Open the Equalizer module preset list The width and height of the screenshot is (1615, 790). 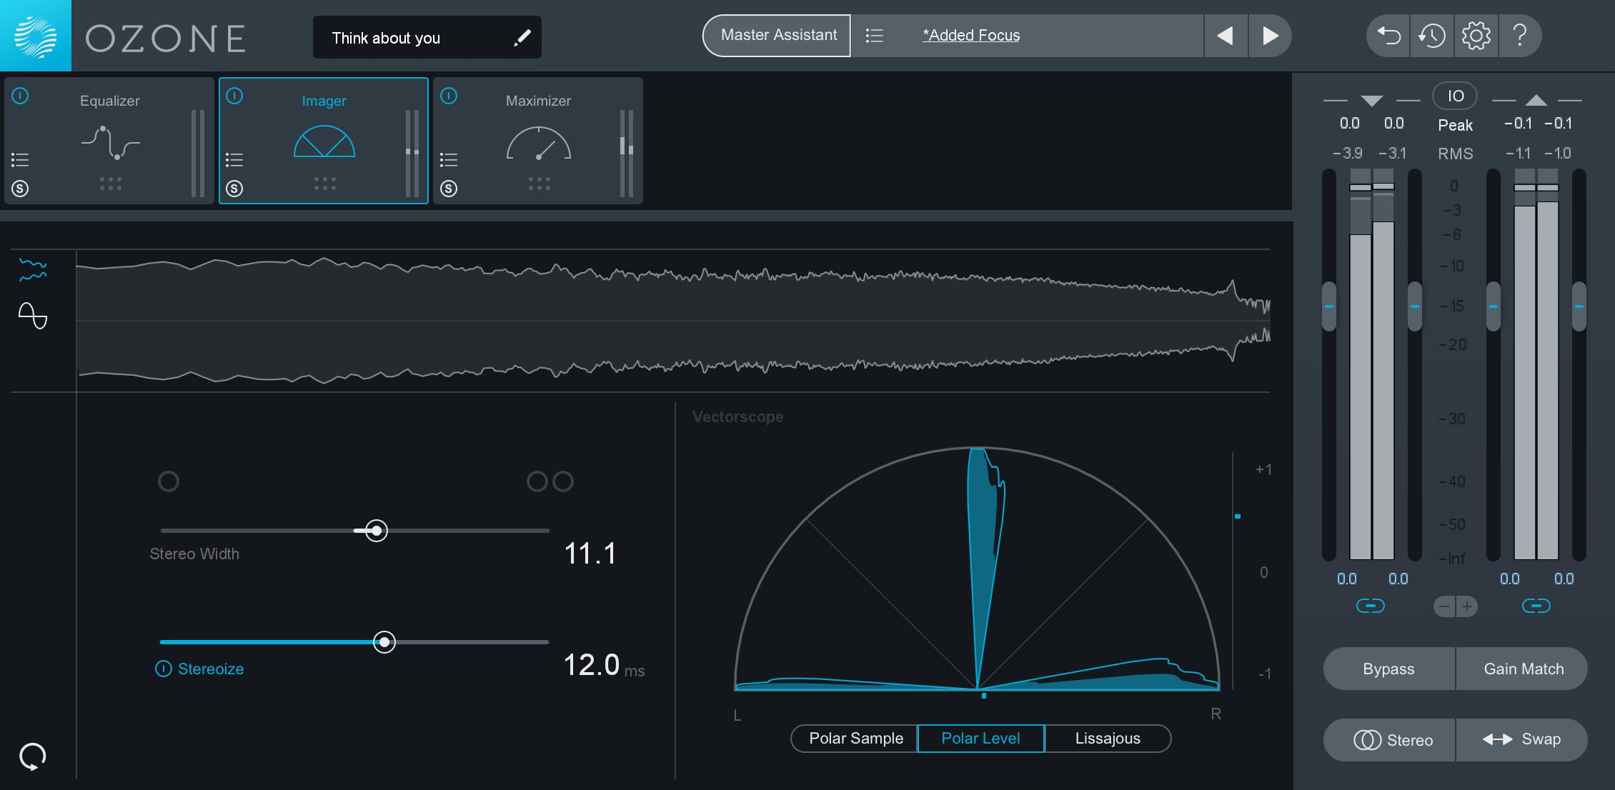point(20,159)
